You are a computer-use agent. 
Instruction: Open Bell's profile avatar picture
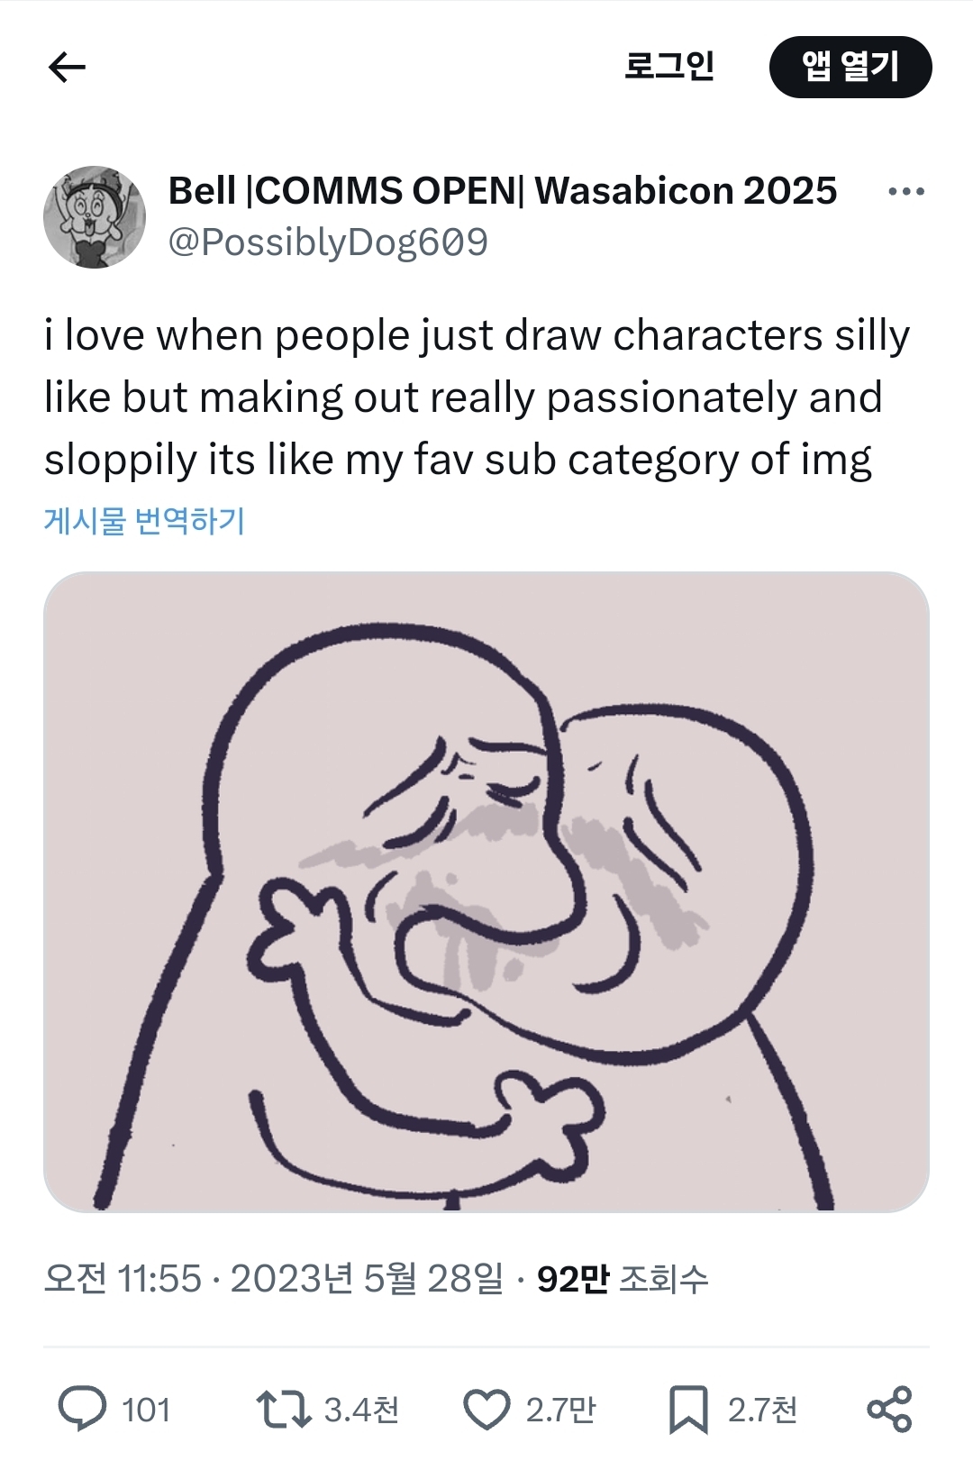point(95,217)
